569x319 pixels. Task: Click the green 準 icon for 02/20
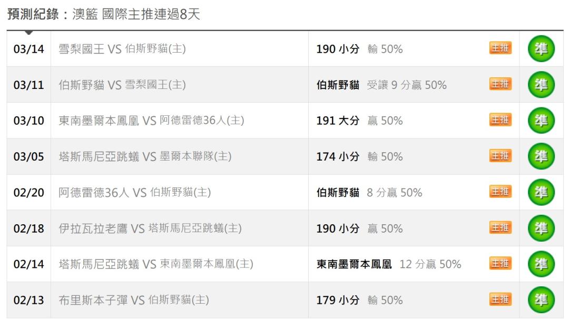coord(541,192)
